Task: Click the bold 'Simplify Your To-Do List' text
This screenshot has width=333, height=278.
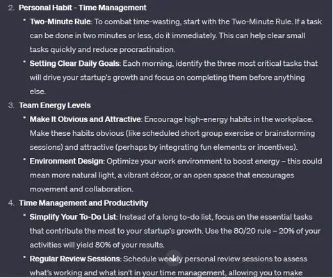Action: 73,217
